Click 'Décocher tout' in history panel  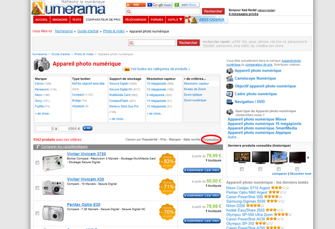pyautogui.click(x=300, y=174)
